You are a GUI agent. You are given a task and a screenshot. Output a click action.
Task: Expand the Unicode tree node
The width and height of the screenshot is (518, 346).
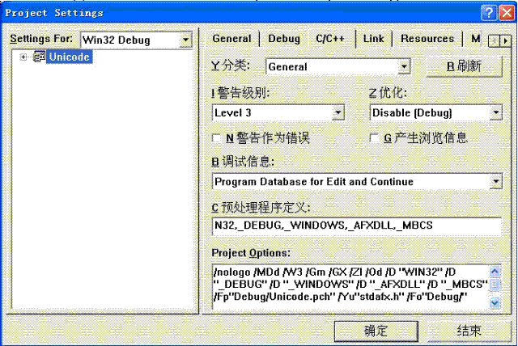tap(23, 57)
